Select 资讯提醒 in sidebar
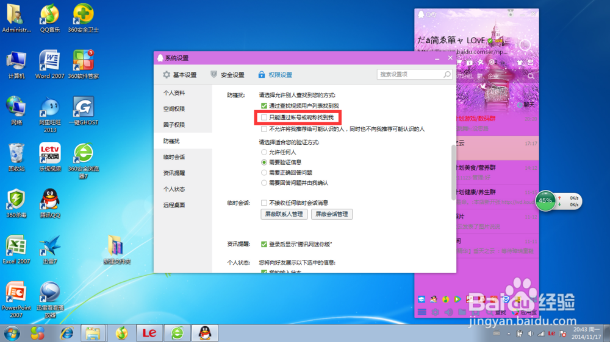This screenshot has width=610, height=342. pyautogui.click(x=183, y=173)
